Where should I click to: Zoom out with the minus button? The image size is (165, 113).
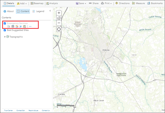pyautogui.click(x=59, y=23)
